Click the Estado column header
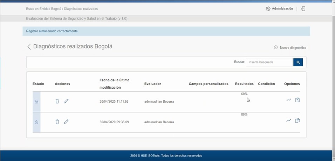335x161 pixels. pyautogui.click(x=38, y=84)
